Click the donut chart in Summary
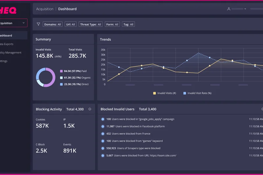The image size is (263, 175). pos(45,77)
